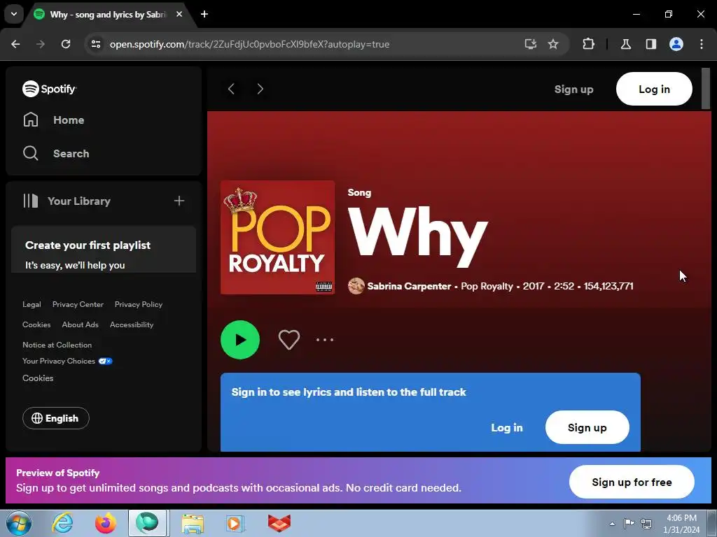Open the media player taskbar icon
The height and width of the screenshot is (537, 717).
(x=235, y=523)
